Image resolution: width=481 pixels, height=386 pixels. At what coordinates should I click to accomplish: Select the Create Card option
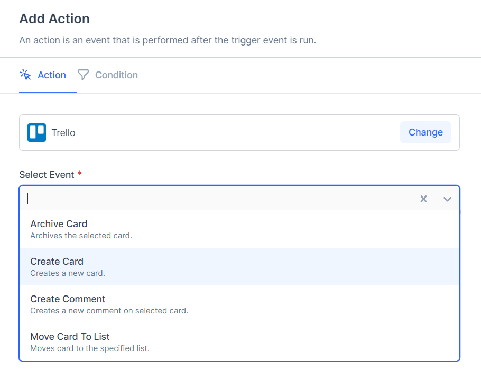57,262
